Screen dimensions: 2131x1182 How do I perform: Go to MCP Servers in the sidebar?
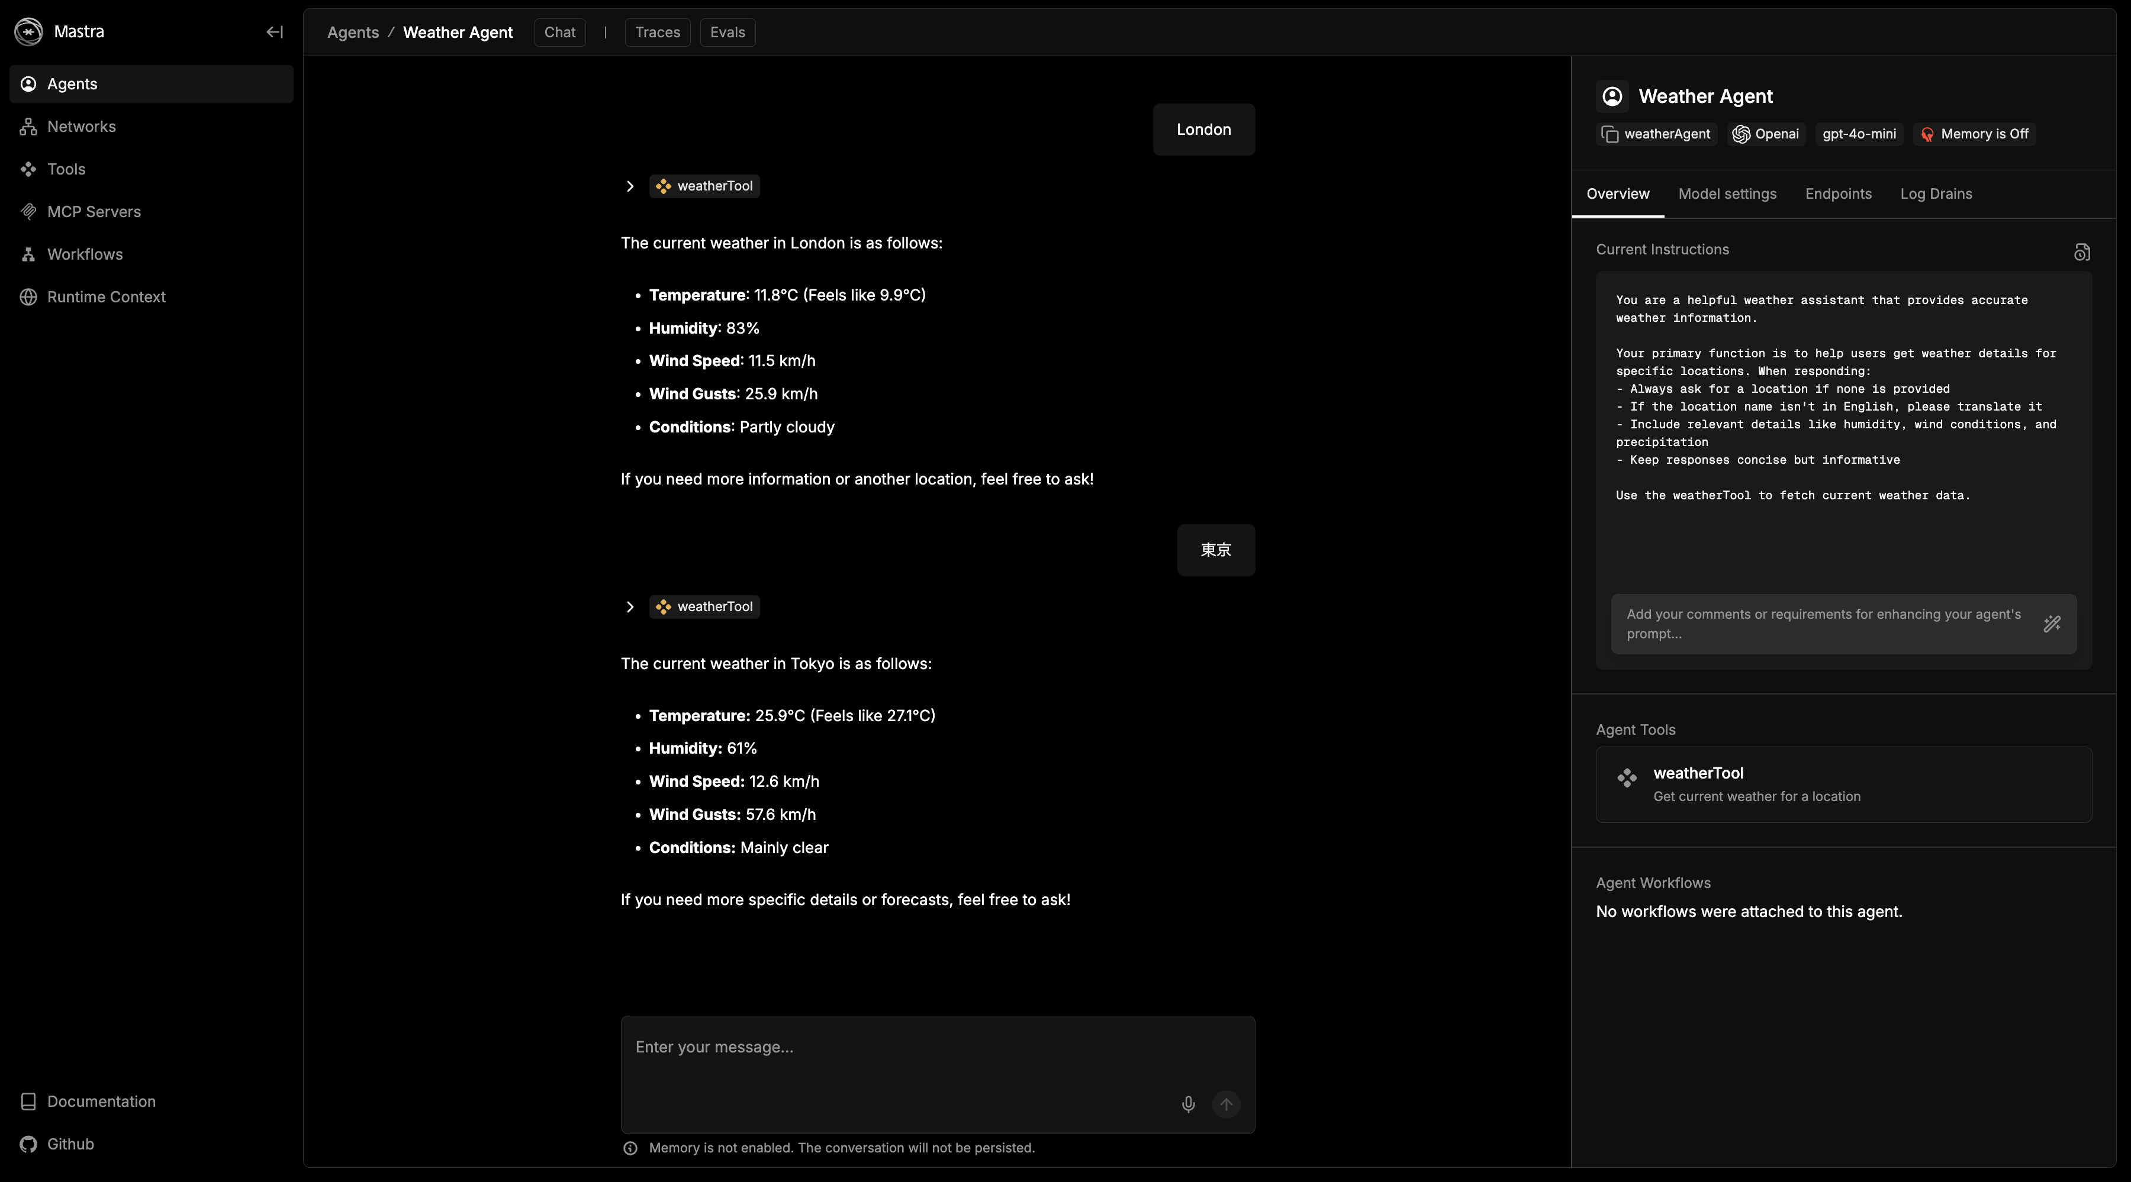[94, 212]
